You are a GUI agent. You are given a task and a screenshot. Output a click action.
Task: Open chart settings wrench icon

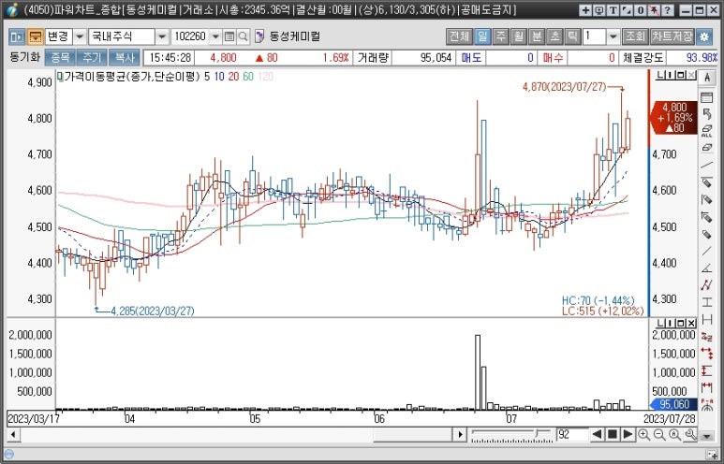coord(690,434)
